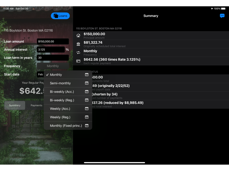Screen dimensions: 229x171
Task: Click calendar icon next to Monthly option
Action: coord(87,75)
